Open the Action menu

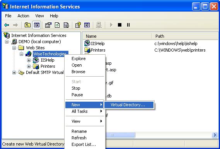[x=23, y=16]
